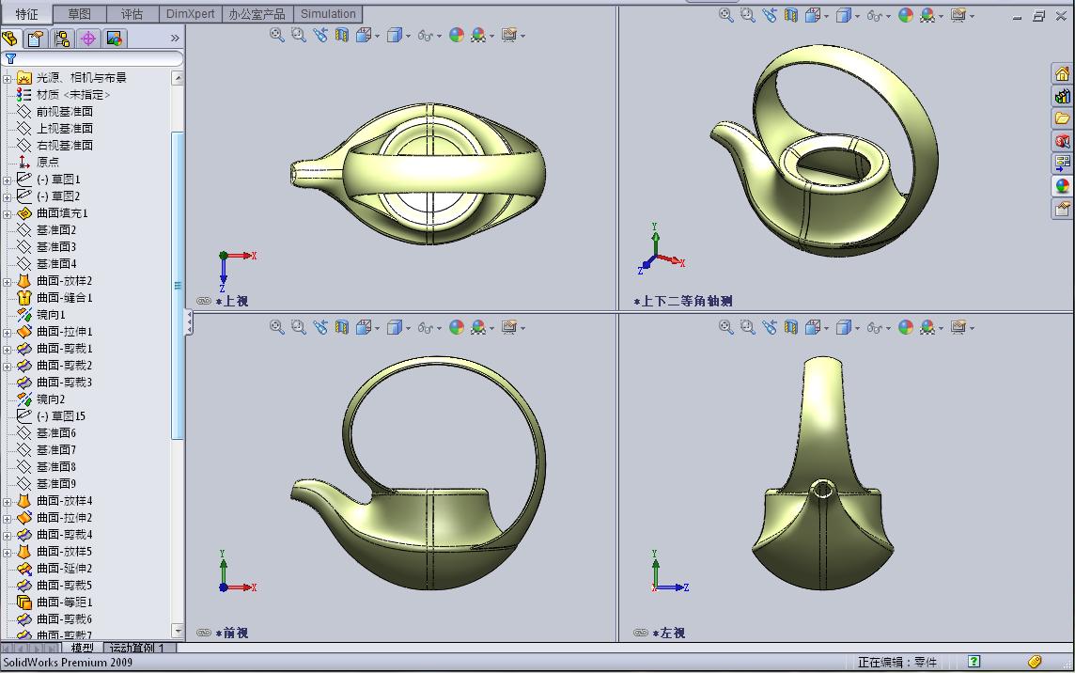Click Edit Appearance ball in left view pane
Viewport: 1075px width, 673px height.
(x=905, y=327)
